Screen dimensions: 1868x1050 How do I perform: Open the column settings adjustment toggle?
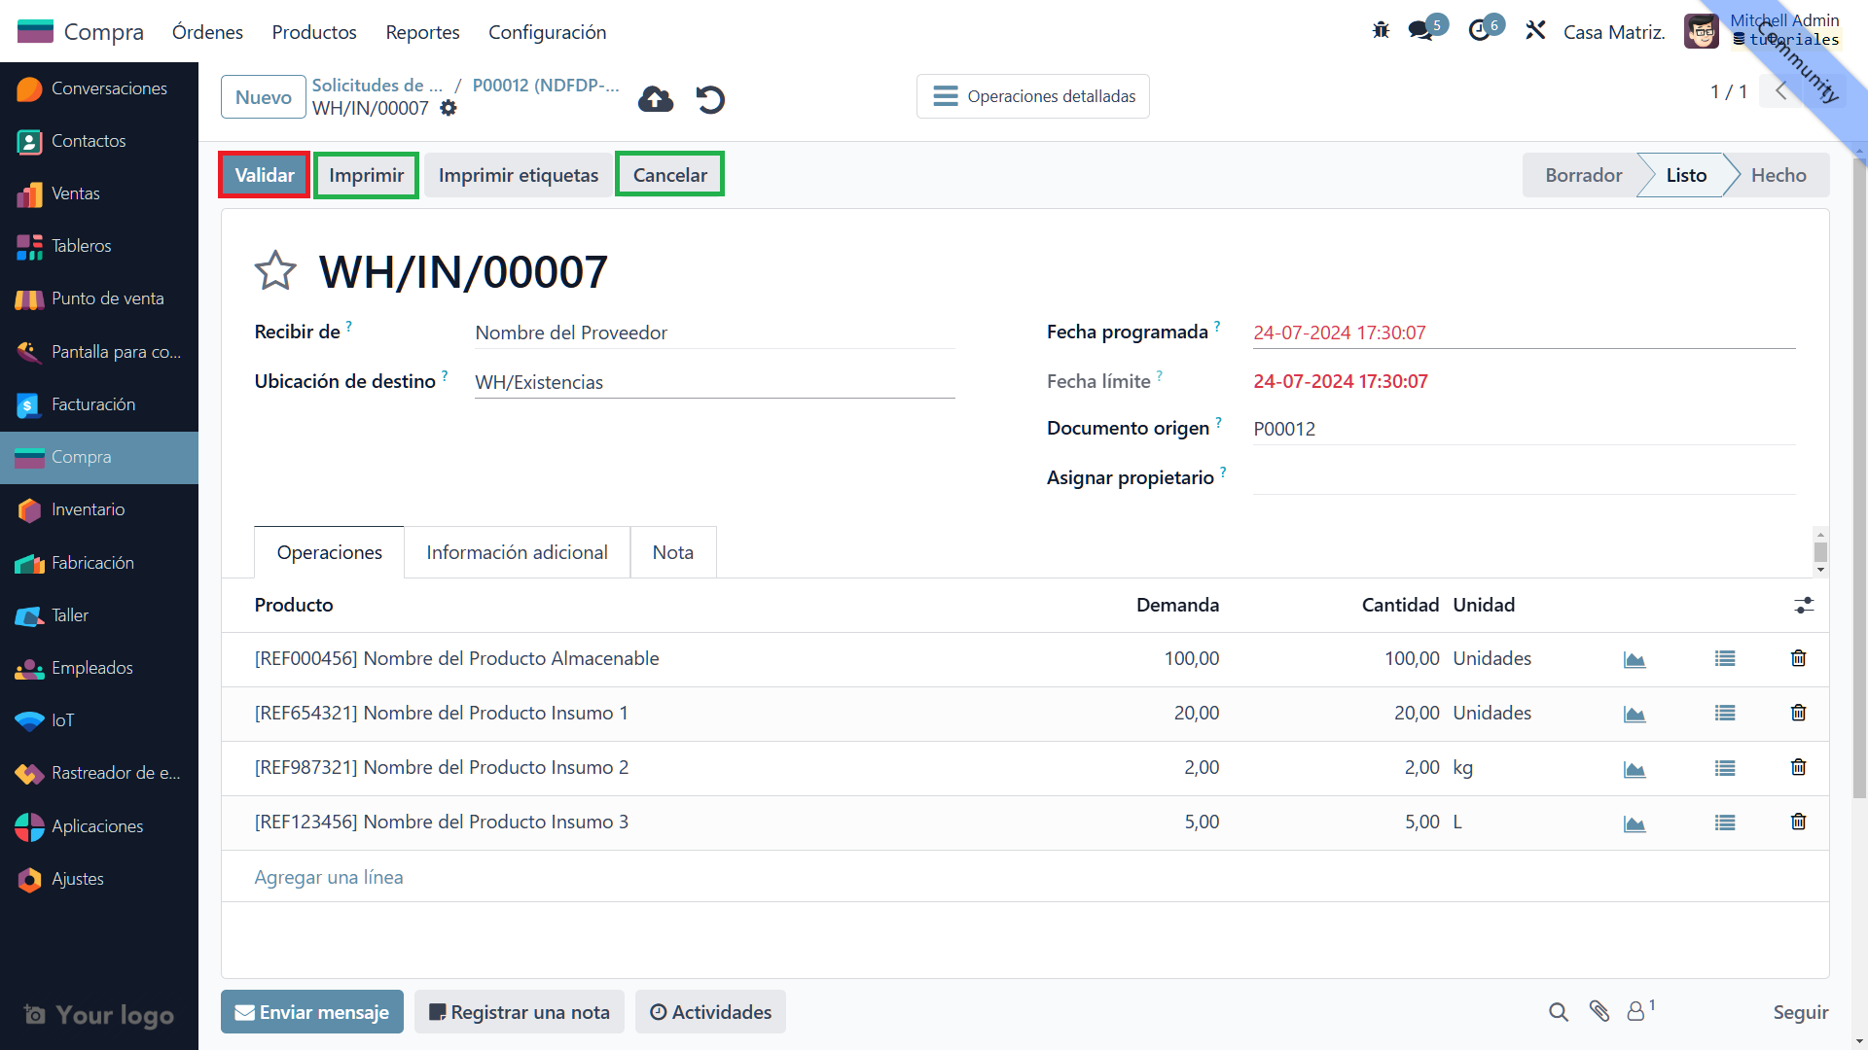point(1804,606)
